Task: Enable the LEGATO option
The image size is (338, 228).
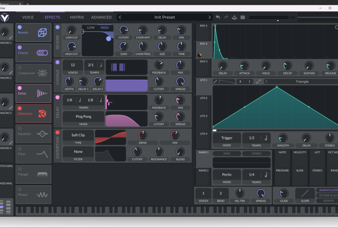Action: (x=328, y=201)
